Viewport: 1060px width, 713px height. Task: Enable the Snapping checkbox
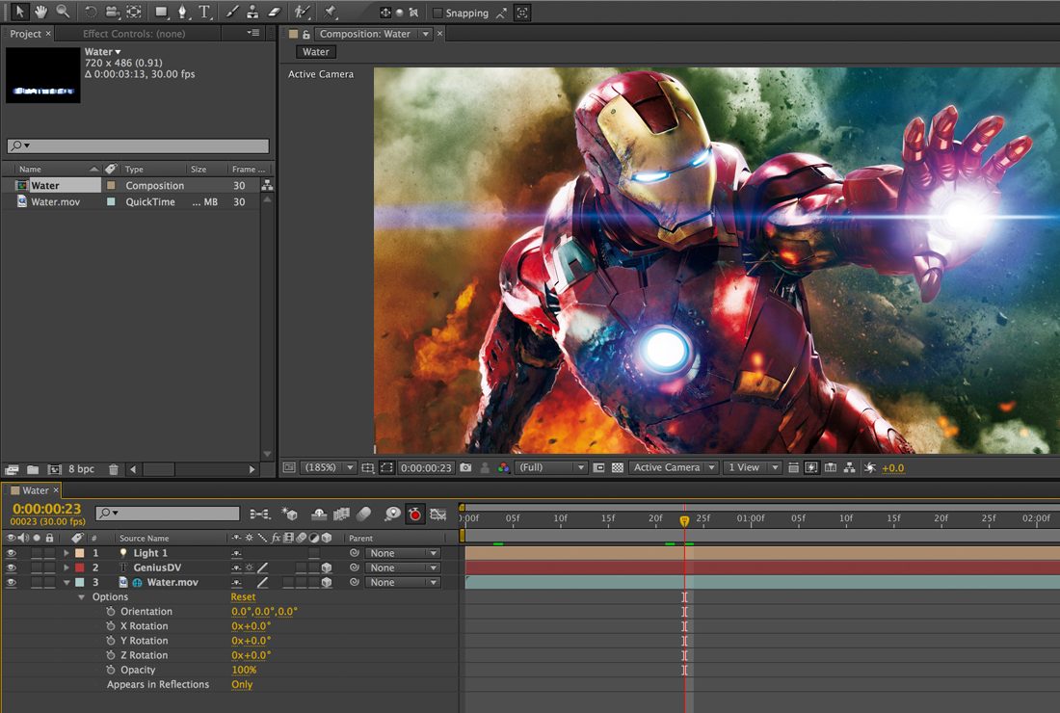[x=437, y=13]
